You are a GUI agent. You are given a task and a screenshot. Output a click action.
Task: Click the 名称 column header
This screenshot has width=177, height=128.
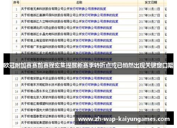pos(79,2)
